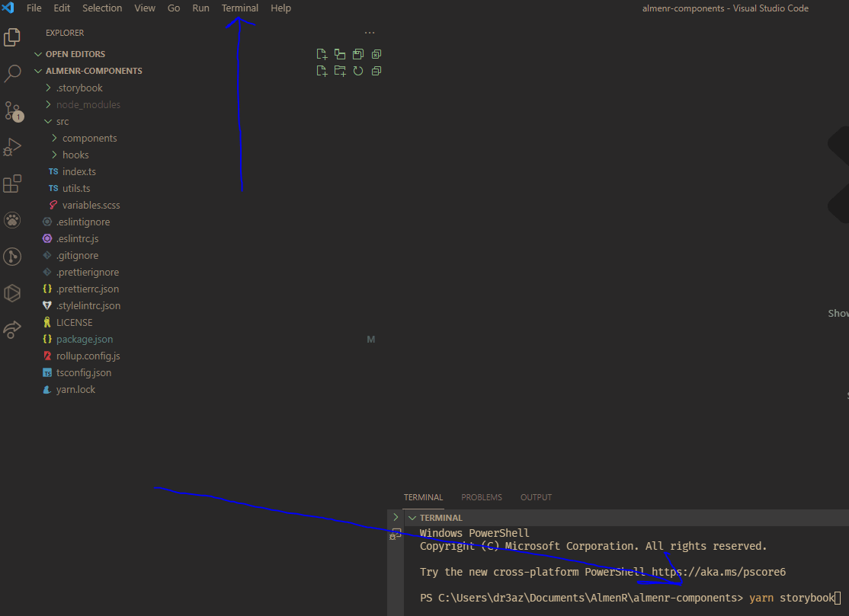Expand the components folder
Screen dimensions: 849x616
pos(54,138)
